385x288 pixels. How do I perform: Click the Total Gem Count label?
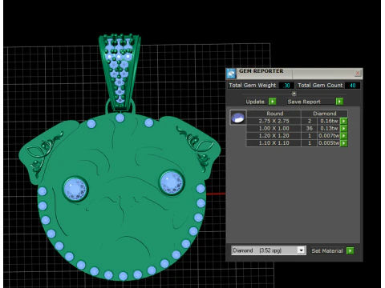pos(320,86)
